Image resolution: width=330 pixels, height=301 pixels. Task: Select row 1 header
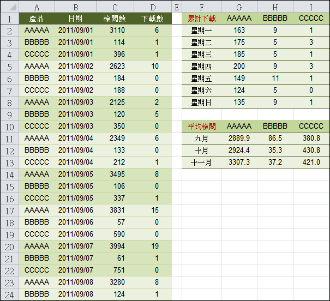pos(10,19)
